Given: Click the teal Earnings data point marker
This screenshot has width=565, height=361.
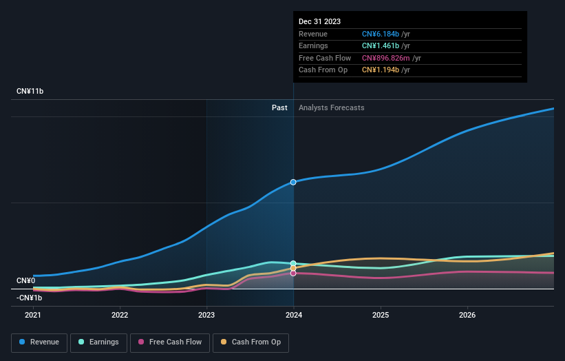Looking at the screenshot, I should coord(293,264).
